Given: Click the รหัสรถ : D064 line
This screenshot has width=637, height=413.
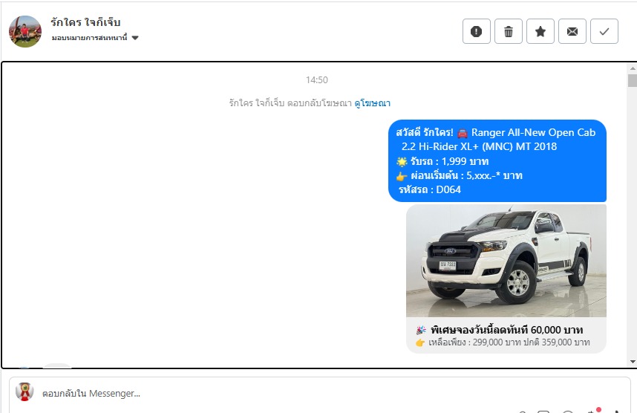Looking at the screenshot, I should (x=429, y=190).
